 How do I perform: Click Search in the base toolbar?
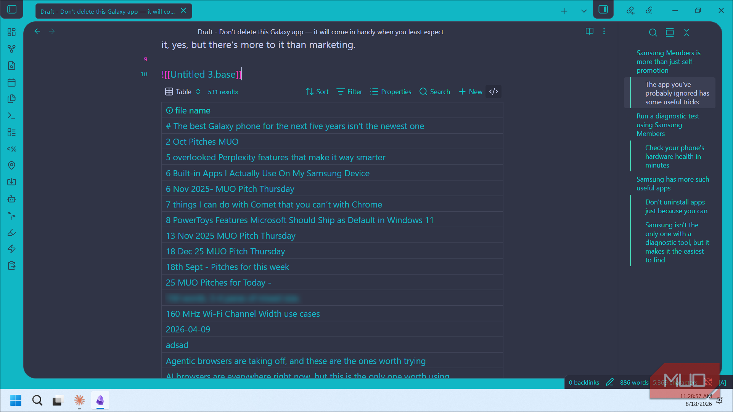click(435, 92)
